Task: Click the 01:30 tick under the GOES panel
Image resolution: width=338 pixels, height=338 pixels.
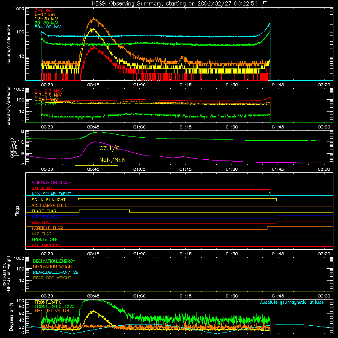Action: click(232, 169)
